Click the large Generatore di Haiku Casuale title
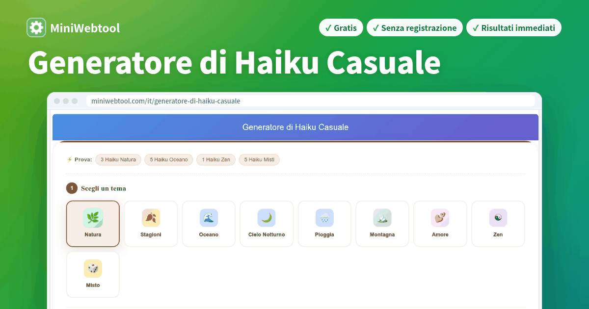The height and width of the screenshot is (309, 589). click(234, 62)
